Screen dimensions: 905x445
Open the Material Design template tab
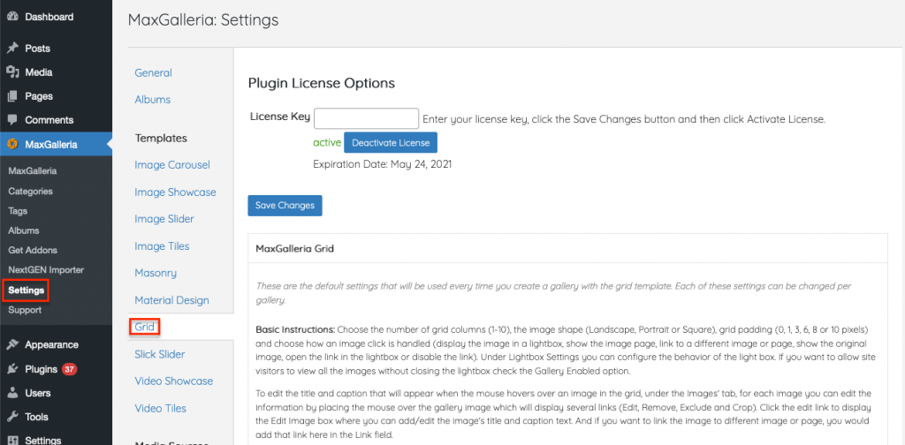pos(171,300)
